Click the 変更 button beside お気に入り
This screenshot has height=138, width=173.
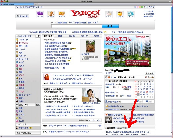point(38,104)
